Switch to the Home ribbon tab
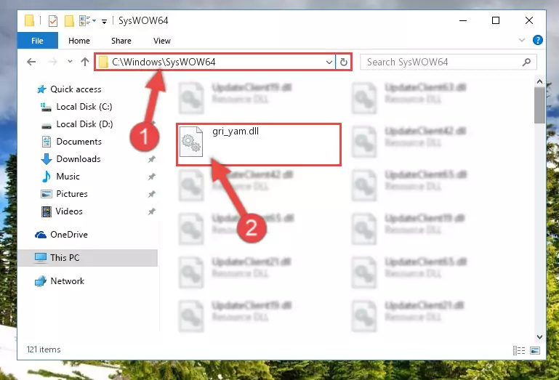The width and height of the screenshot is (559, 380). coord(79,41)
